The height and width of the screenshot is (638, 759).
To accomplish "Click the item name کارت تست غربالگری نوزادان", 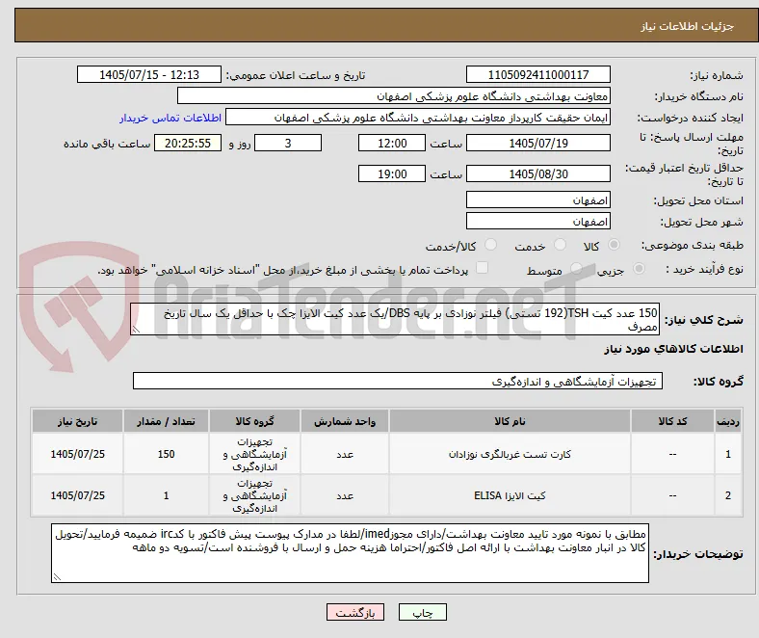I will 510,454.
